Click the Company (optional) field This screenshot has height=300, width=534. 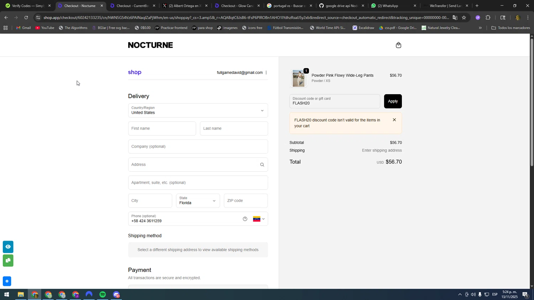[x=198, y=146]
